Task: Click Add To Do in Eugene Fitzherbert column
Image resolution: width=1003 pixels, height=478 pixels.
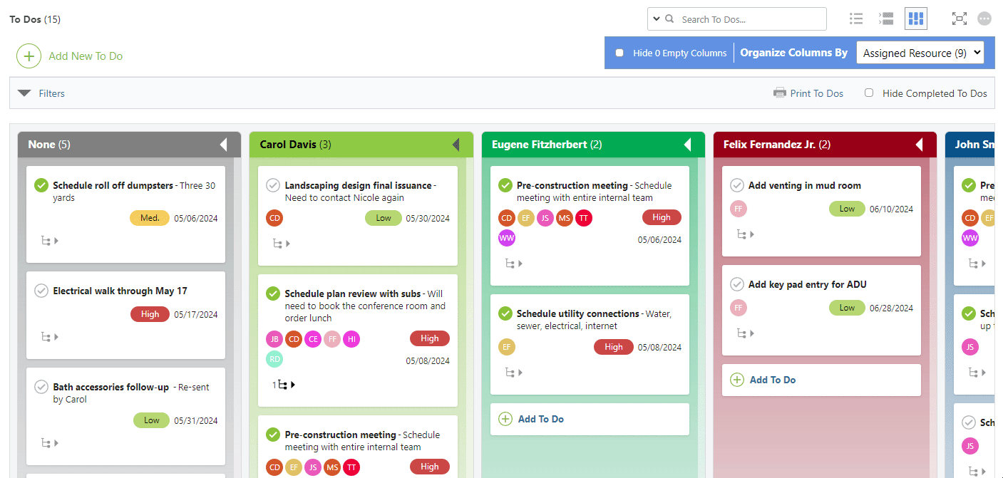Action: [x=540, y=419]
